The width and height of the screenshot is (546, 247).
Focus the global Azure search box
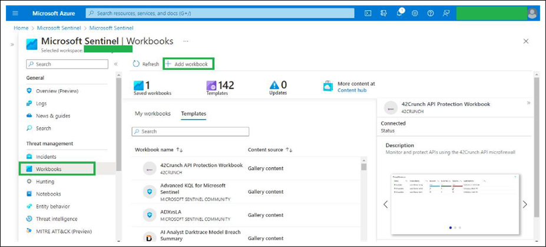pyautogui.click(x=220, y=13)
